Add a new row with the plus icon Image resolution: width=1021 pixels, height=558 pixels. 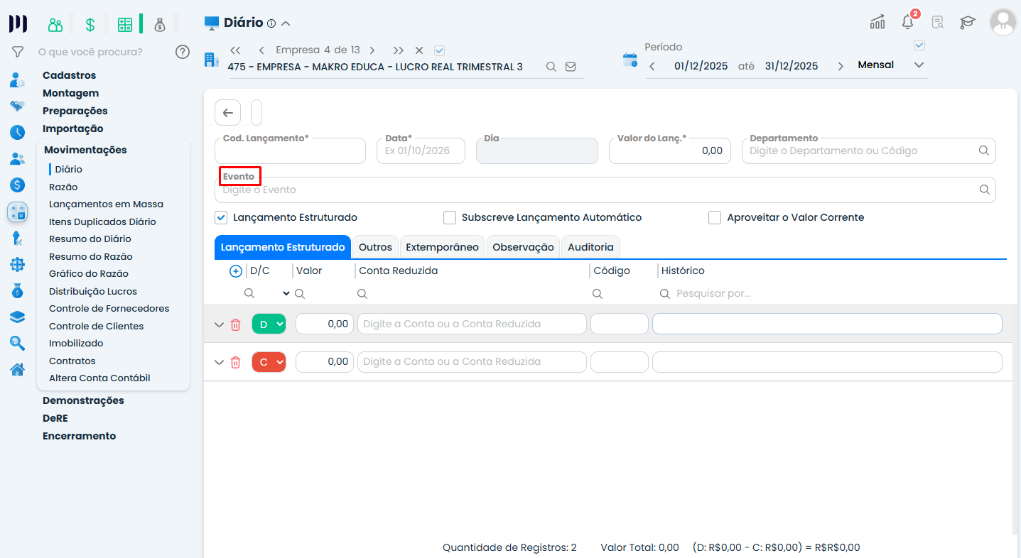click(x=236, y=271)
